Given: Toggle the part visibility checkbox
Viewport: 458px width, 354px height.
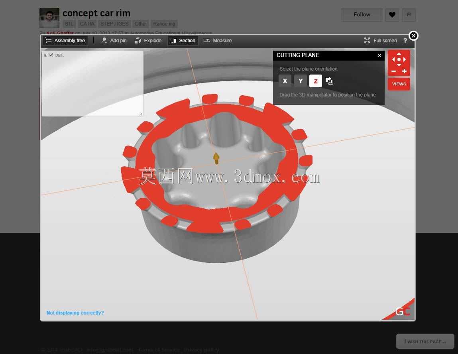Looking at the screenshot, I should (x=51, y=55).
